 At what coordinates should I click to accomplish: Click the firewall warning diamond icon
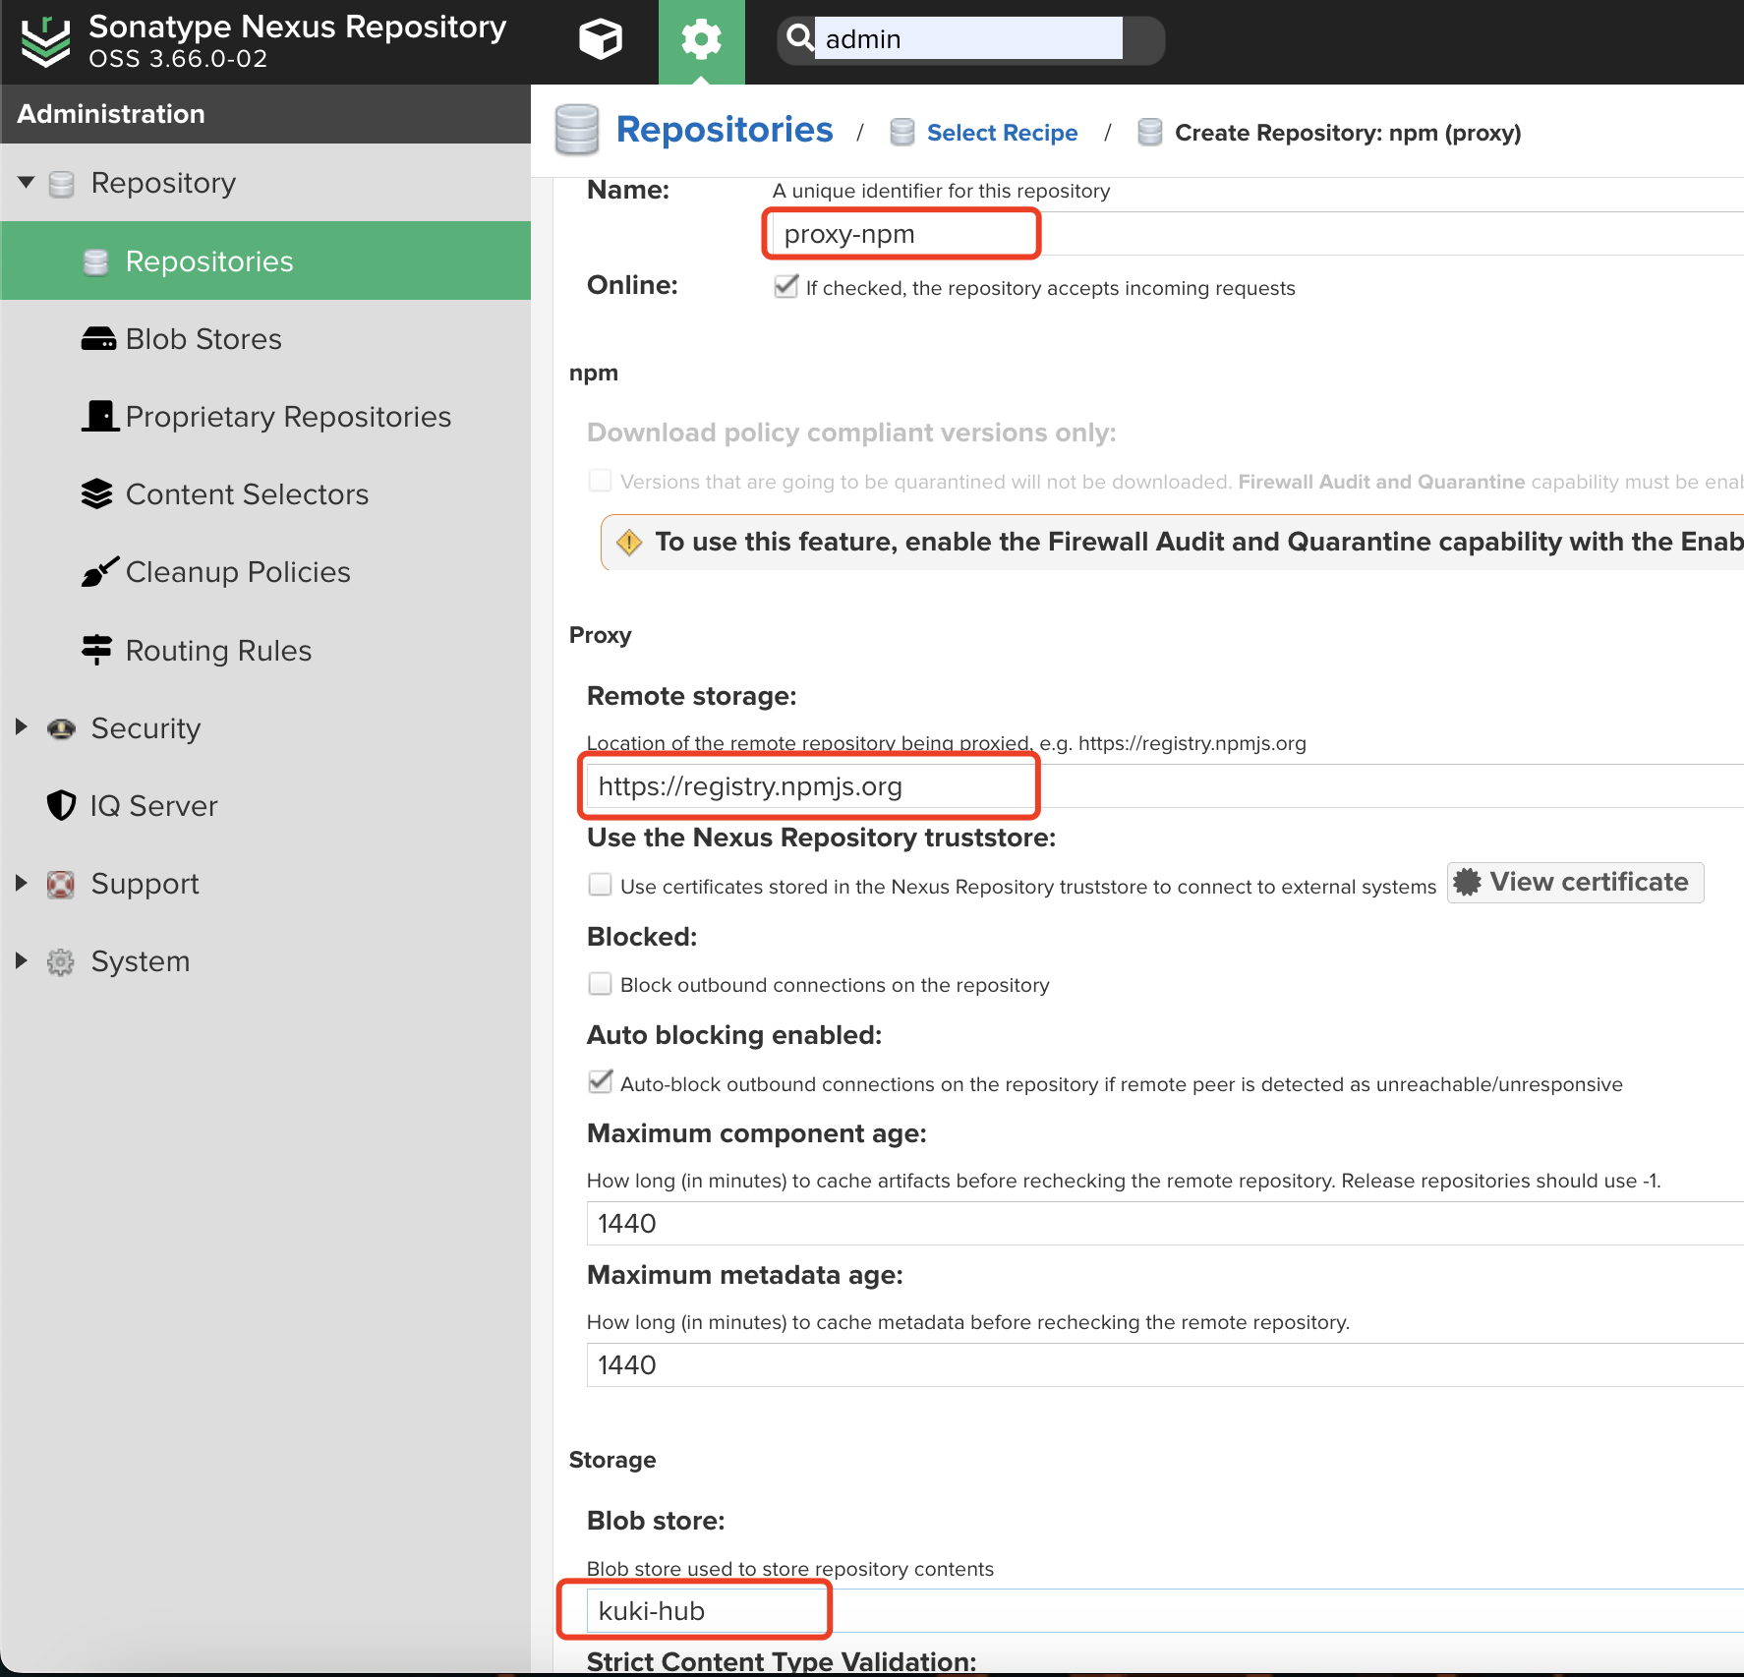pyautogui.click(x=629, y=542)
